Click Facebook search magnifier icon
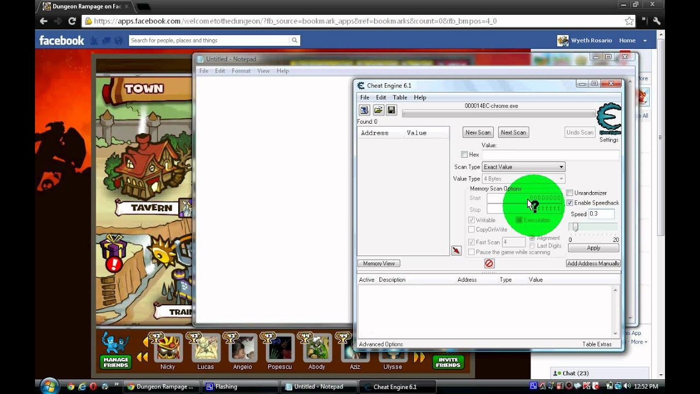700x394 pixels. [294, 40]
